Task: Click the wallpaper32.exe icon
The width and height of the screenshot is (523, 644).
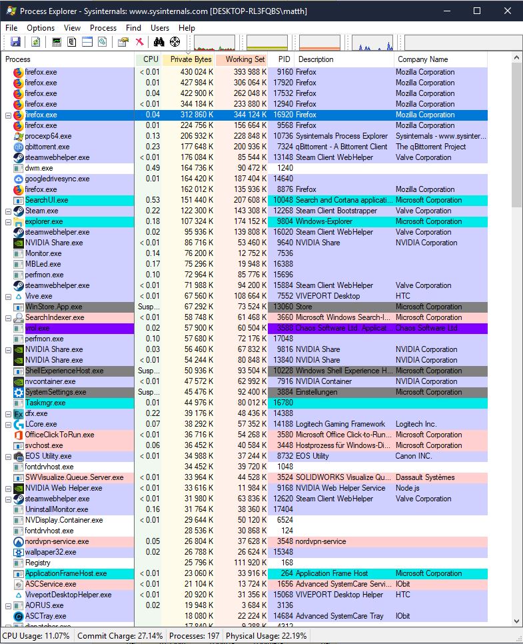Action: coord(19,553)
